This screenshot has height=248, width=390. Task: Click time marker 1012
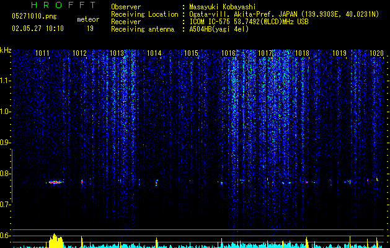(79, 53)
